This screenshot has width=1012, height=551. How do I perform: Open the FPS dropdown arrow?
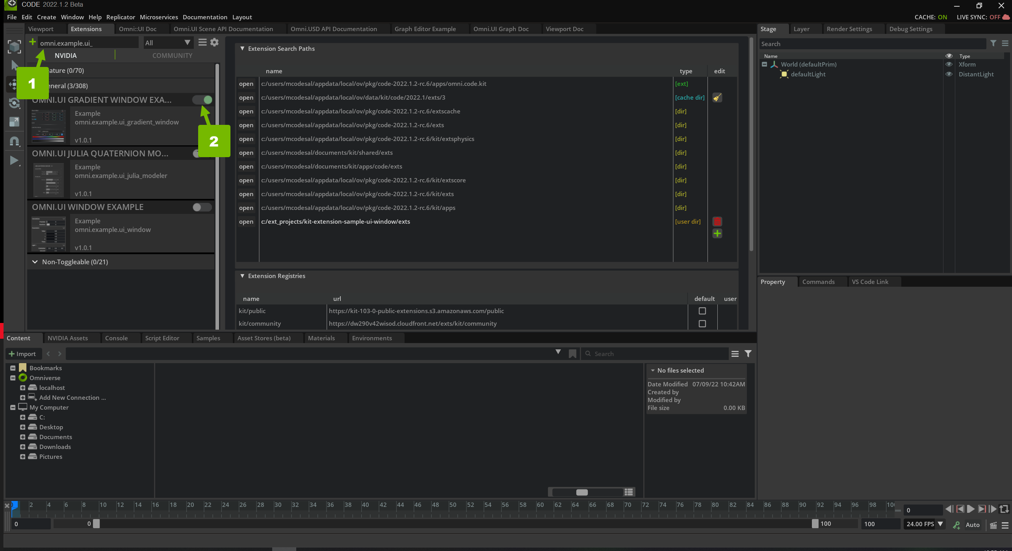pos(940,524)
